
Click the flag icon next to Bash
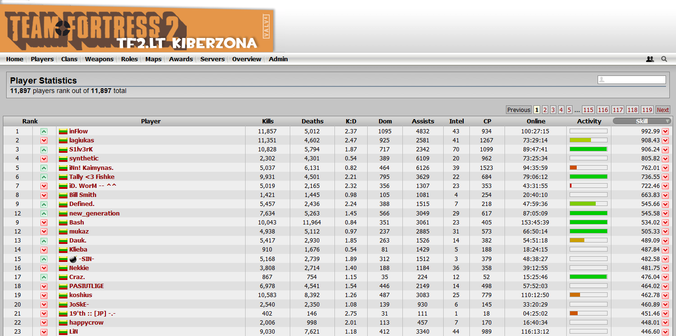[x=63, y=223]
